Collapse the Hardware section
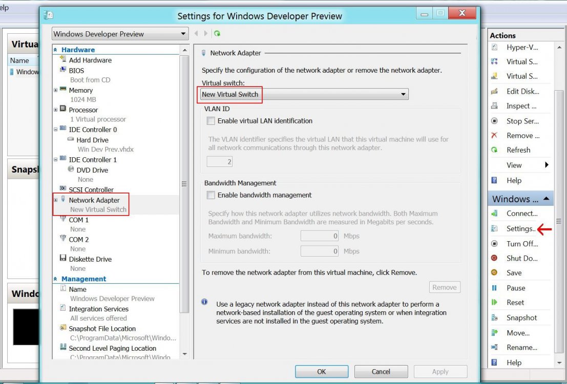This screenshot has height=384, width=567. coord(55,50)
